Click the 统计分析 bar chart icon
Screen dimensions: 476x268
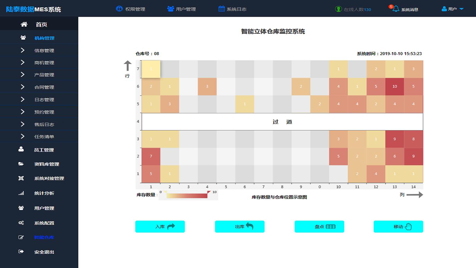pyautogui.click(x=21, y=193)
